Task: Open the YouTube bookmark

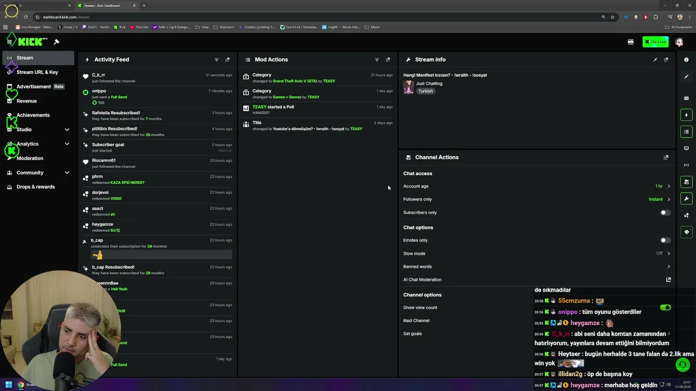Action: pyautogui.click(x=139, y=27)
